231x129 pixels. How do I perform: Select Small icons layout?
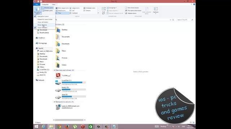[61, 11]
